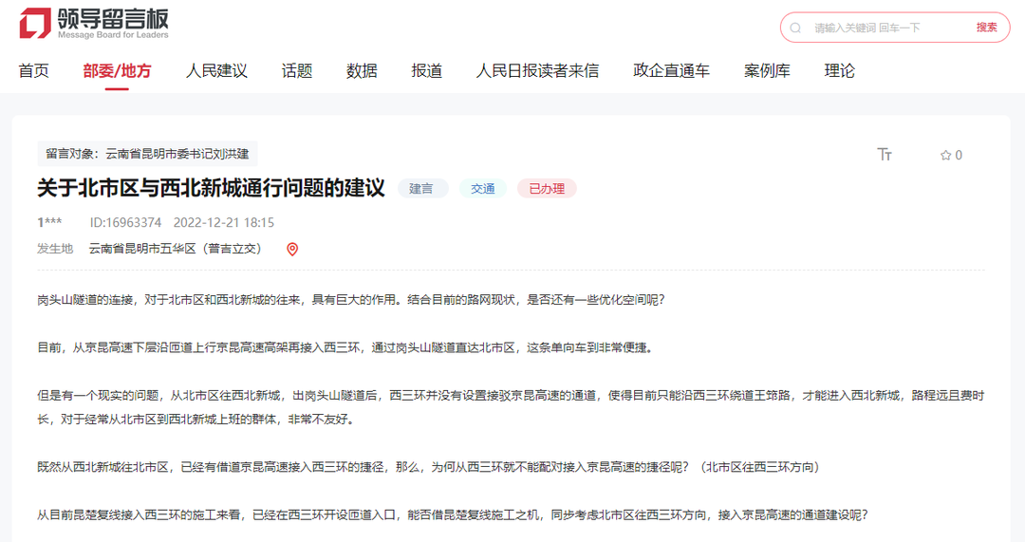The image size is (1025, 542).
Task: Click the 搜索 search button
Action: [x=986, y=28]
